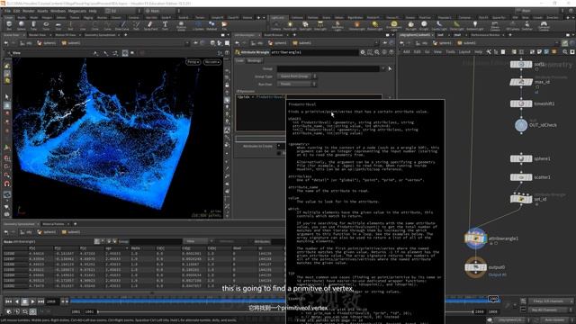This screenshot has height=324, width=576.
Task: Select the set_id wrangle node
Action: 521,199
